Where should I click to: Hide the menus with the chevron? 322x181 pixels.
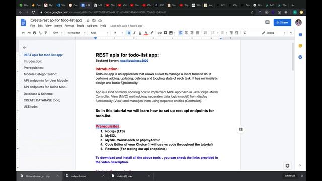pos(291,33)
